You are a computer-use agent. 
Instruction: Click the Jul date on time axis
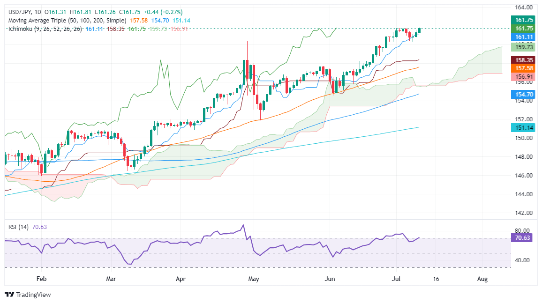[x=396, y=279]
